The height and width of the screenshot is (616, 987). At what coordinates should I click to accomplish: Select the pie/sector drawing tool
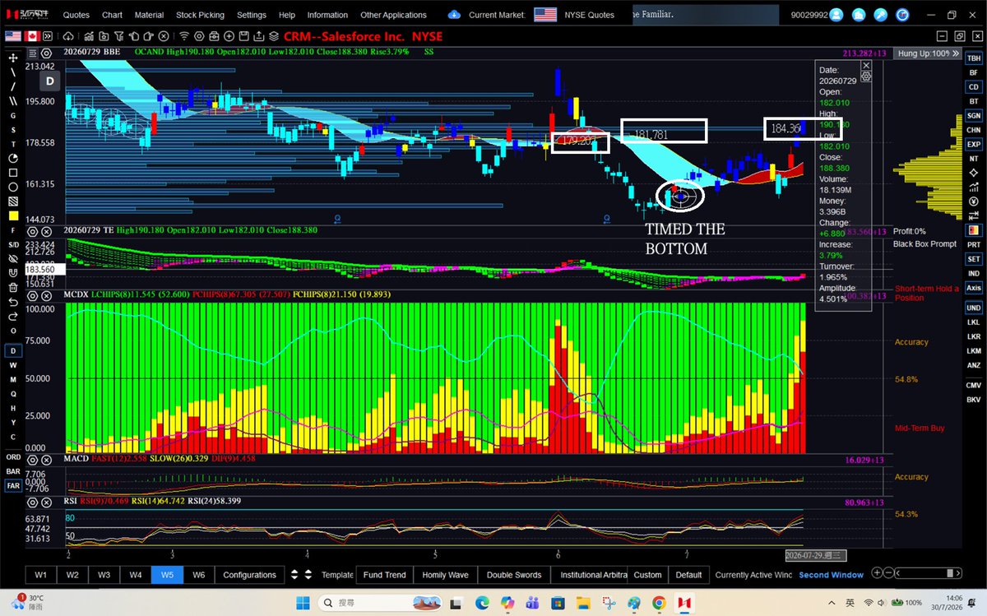[x=13, y=158]
